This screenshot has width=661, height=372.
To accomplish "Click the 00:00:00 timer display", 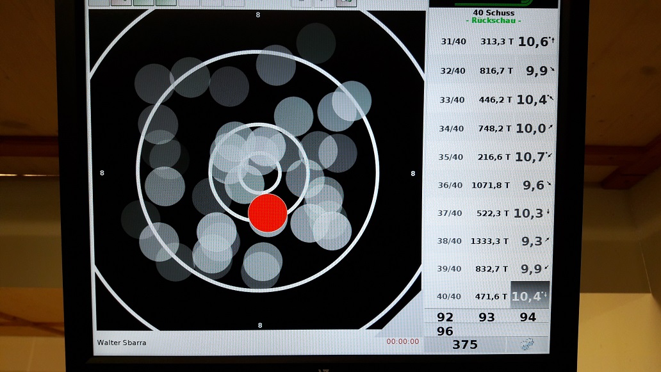I will coord(403,341).
